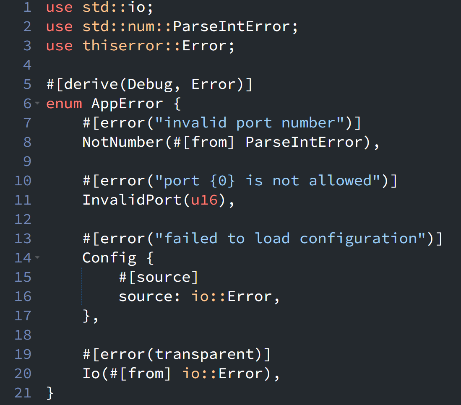Click the AppError enum name

127,104
